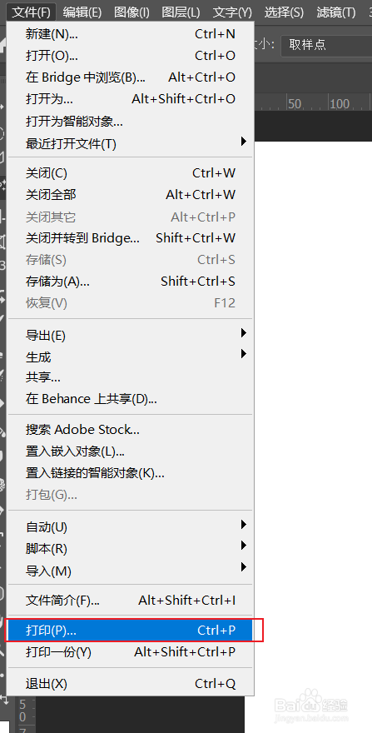Choose 退出(X) to quit Photoshop
This screenshot has width=372, height=733.
click(x=130, y=684)
